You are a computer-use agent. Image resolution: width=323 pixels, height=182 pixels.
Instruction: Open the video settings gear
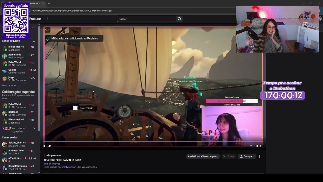251,146
